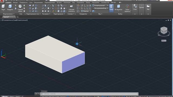Open the Autodesk 360 ribbon tab
The height and width of the screenshot is (97, 173).
[105, 2]
